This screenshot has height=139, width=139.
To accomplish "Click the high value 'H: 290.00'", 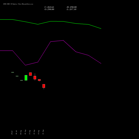I will coord(72,7).
